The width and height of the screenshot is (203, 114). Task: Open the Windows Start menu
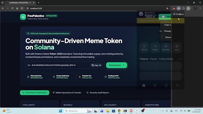click(60, 111)
